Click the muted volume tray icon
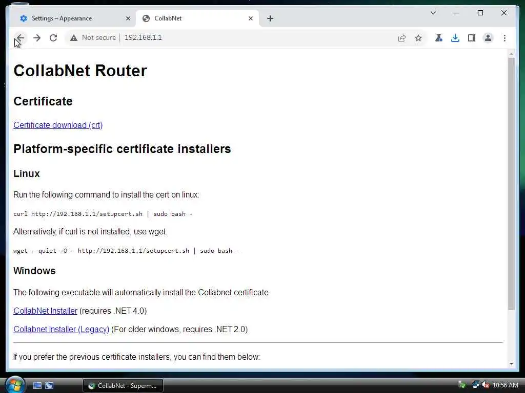Screen dimensions: 525x393 (x=485, y=385)
